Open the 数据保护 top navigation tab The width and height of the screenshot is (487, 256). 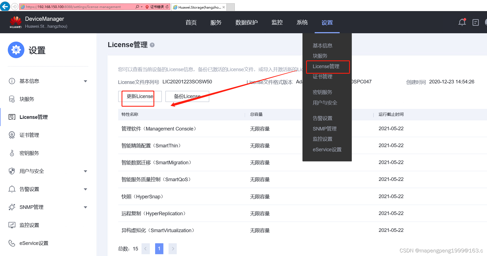[246, 22]
